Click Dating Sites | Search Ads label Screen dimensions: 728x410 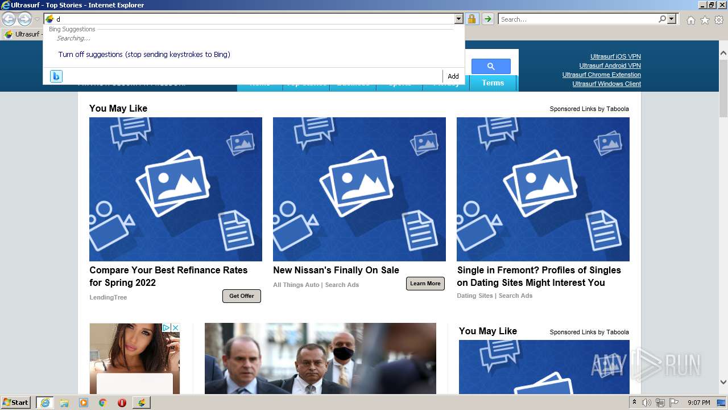pyautogui.click(x=494, y=296)
